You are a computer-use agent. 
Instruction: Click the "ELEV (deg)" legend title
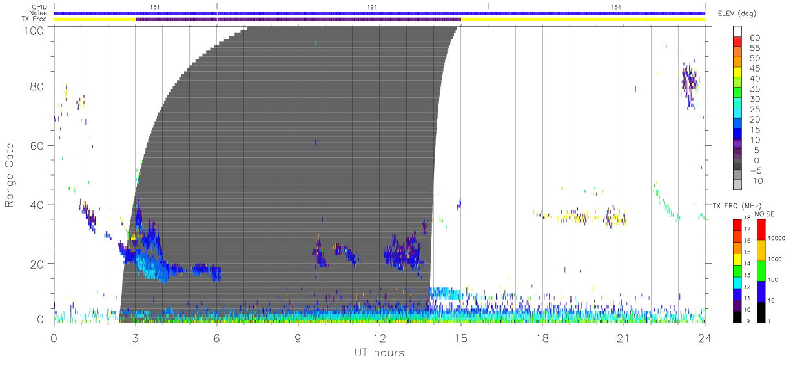click(x=737, y=14)
